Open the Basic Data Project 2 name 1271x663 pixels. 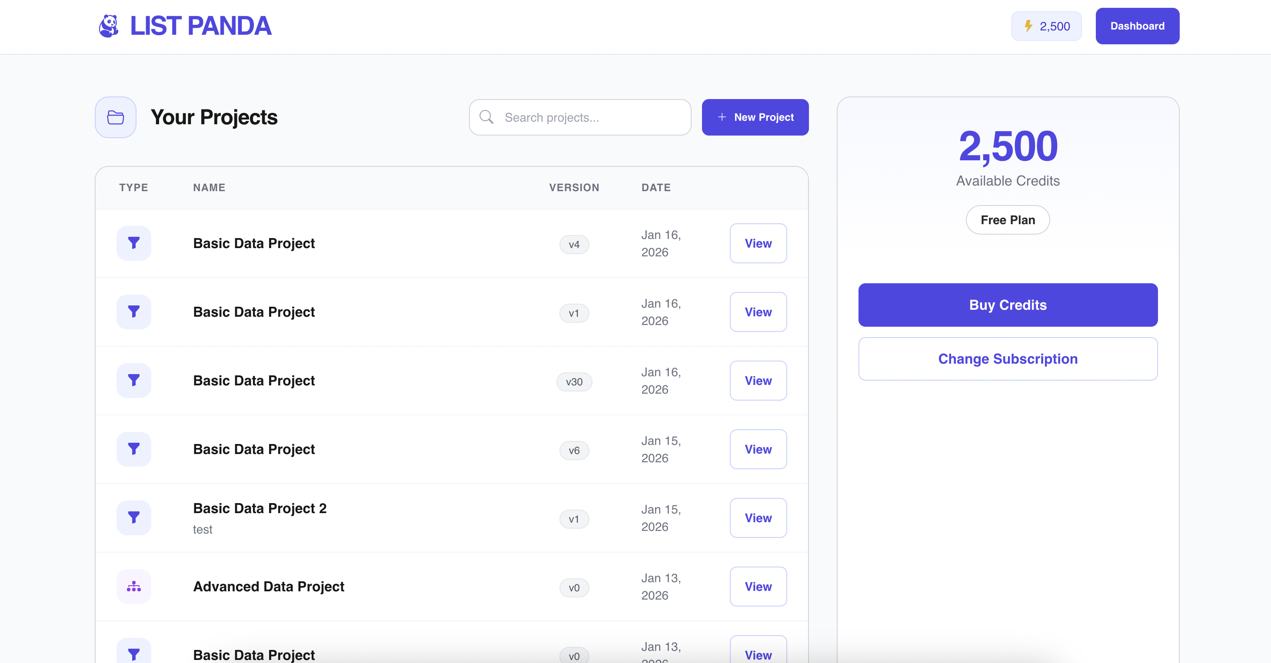pyautogui.click(x=260, y=508)
